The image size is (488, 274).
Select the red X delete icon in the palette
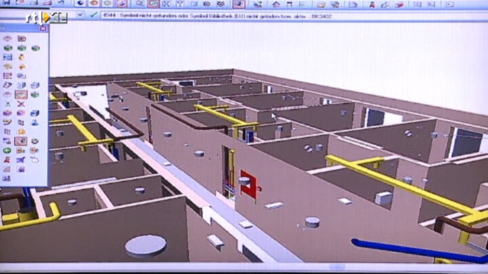pyautogui.click(x=21, y=104)
